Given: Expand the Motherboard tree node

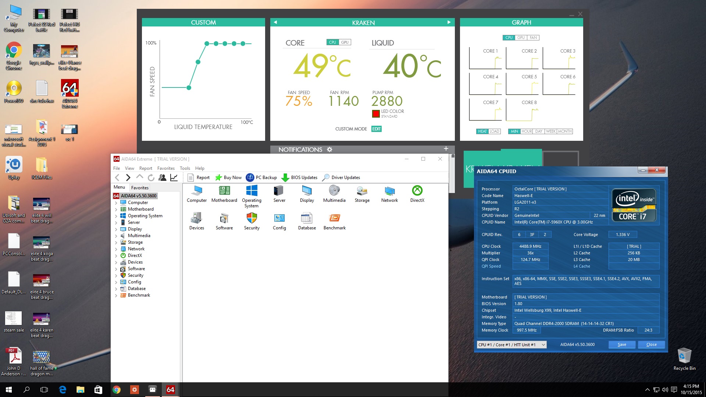Looking at the screenshot, I should click(116, 210).
